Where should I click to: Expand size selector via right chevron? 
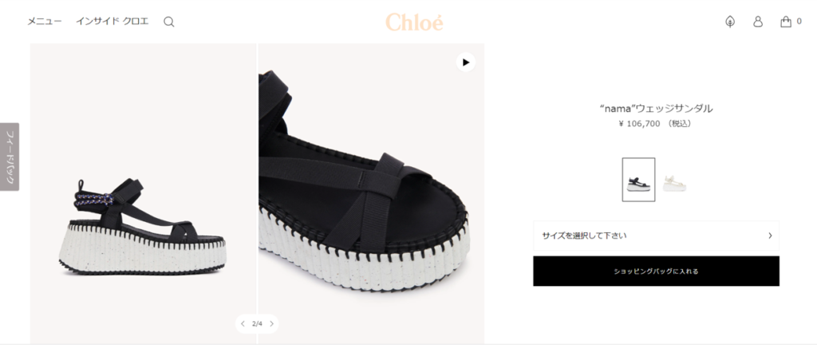click(x=770, y=236)
